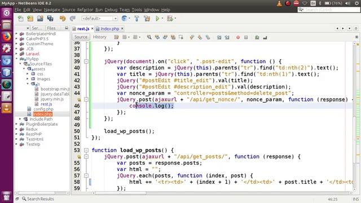Click the Open Project toolbar icon
The height and width of the screenshot is (203, 361).
(x=40, y=19)
